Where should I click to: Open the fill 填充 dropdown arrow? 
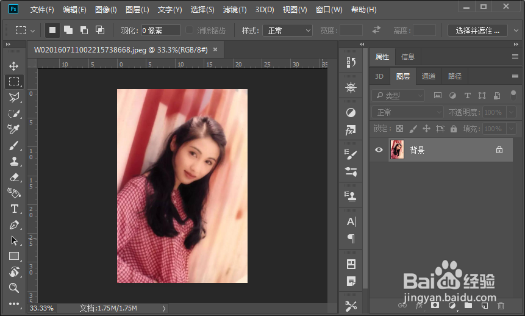click(x=511, y=129)
